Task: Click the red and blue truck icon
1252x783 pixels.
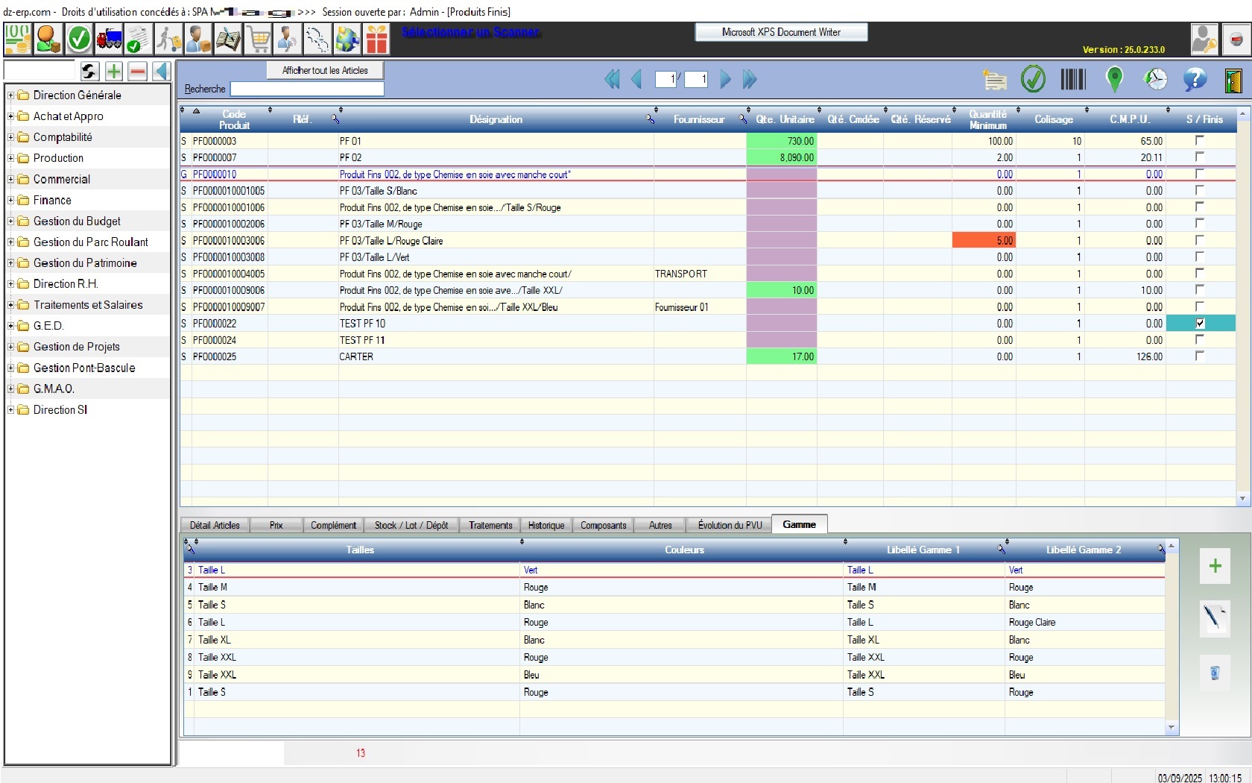Action: click(x=109, y=40)
